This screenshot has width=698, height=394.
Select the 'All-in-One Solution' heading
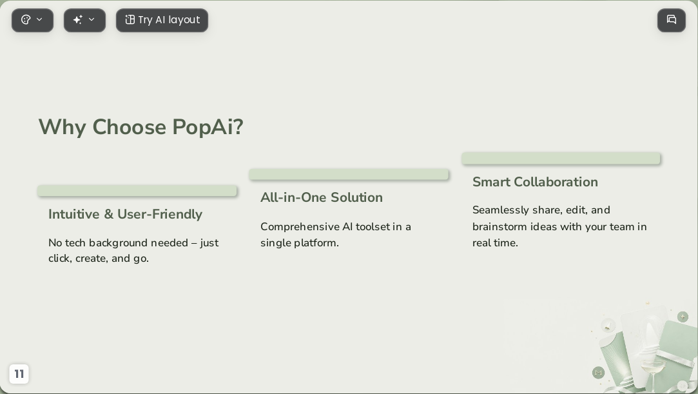(x=322, y=197)
